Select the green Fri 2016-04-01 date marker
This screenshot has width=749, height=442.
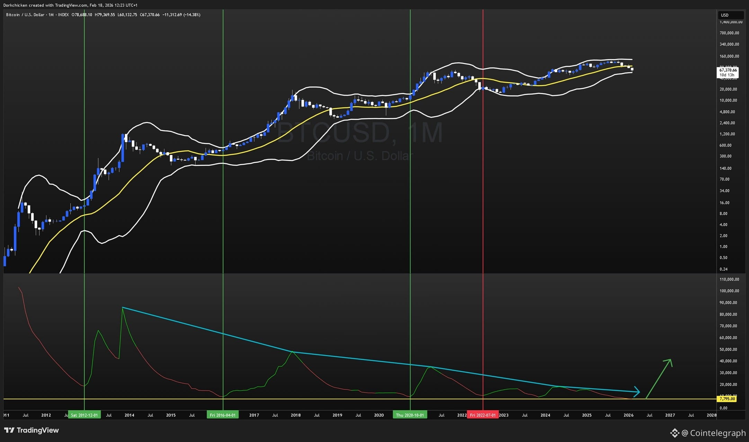[223, 414]
